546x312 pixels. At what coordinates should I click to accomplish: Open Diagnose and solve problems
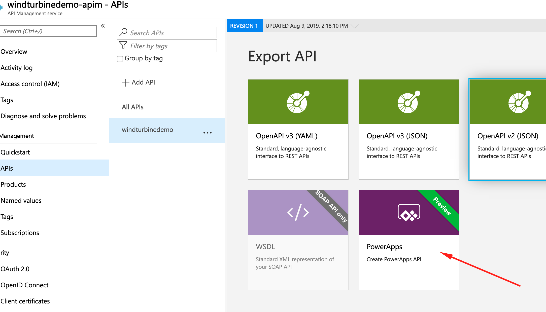[43, 116]
